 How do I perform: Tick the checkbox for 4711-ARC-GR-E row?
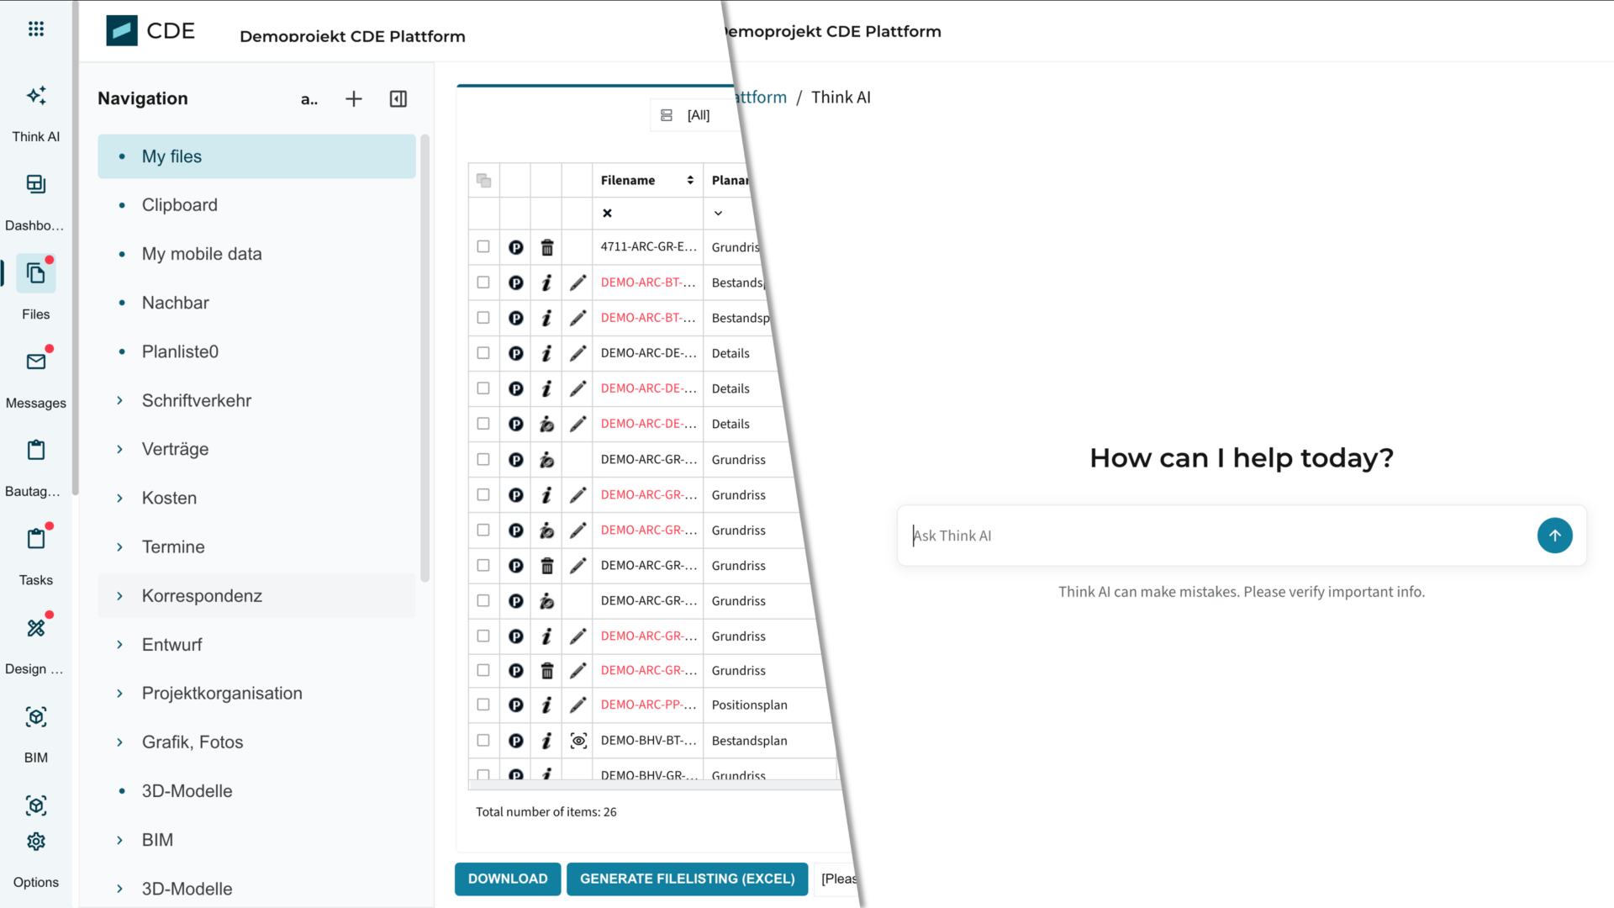pyautogui.click(x=483, y=247)
